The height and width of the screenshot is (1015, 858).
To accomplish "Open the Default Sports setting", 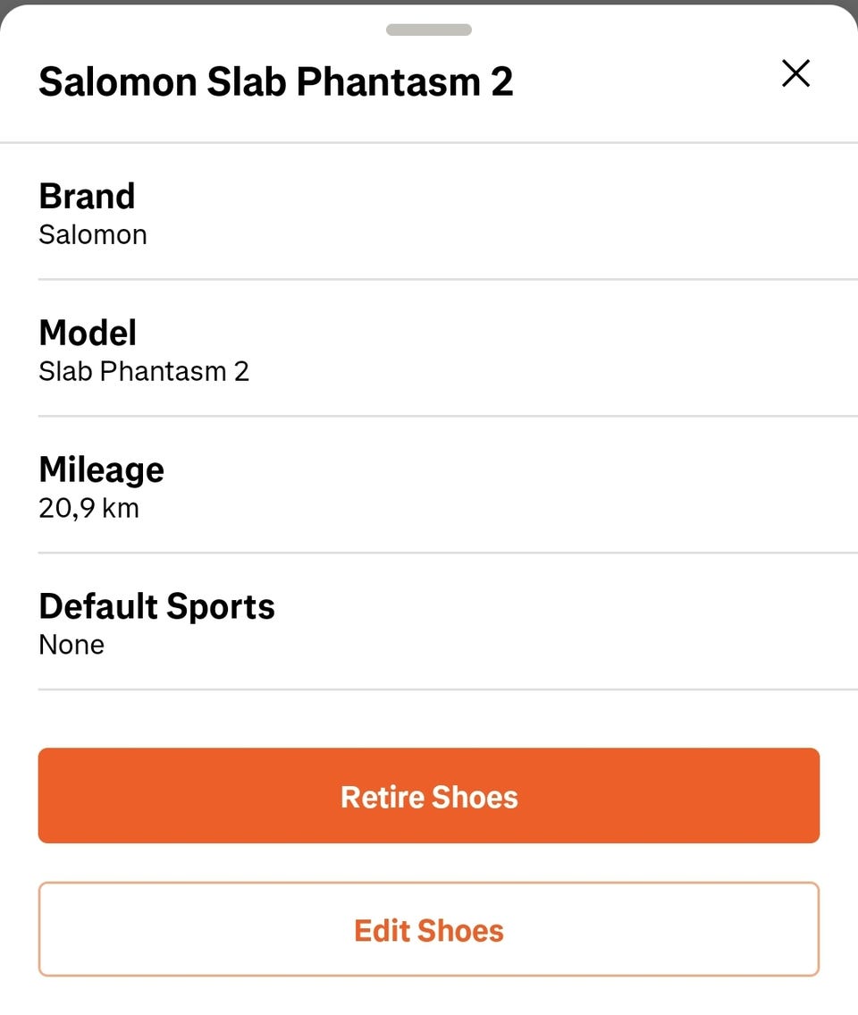I will pyautogui.click(x=156, y=606).
